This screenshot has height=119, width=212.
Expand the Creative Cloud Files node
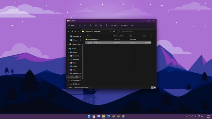(68, 44)
